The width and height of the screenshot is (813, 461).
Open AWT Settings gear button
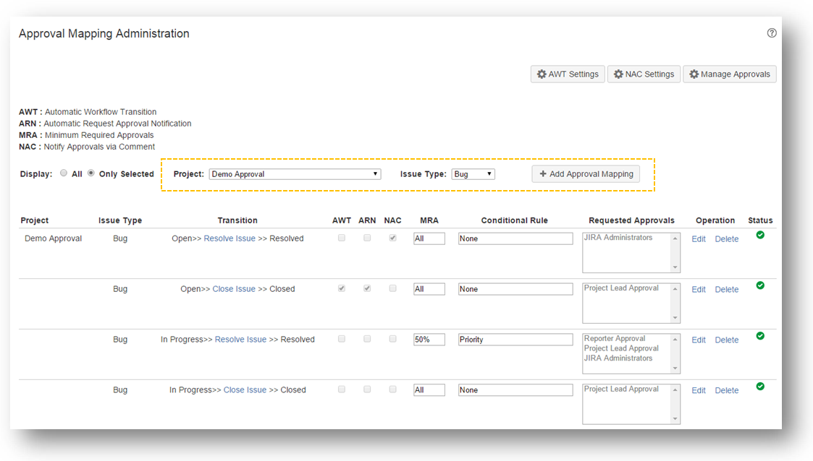[x=568, y=74]
